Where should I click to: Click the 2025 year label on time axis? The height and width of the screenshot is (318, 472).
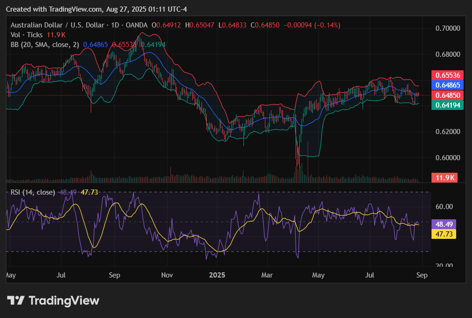click(217, 275)
